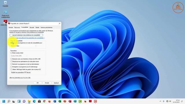Open Microsoft Word from the taskbar
The height and width of the screenshot is (104, 185).
coord(55,101)
